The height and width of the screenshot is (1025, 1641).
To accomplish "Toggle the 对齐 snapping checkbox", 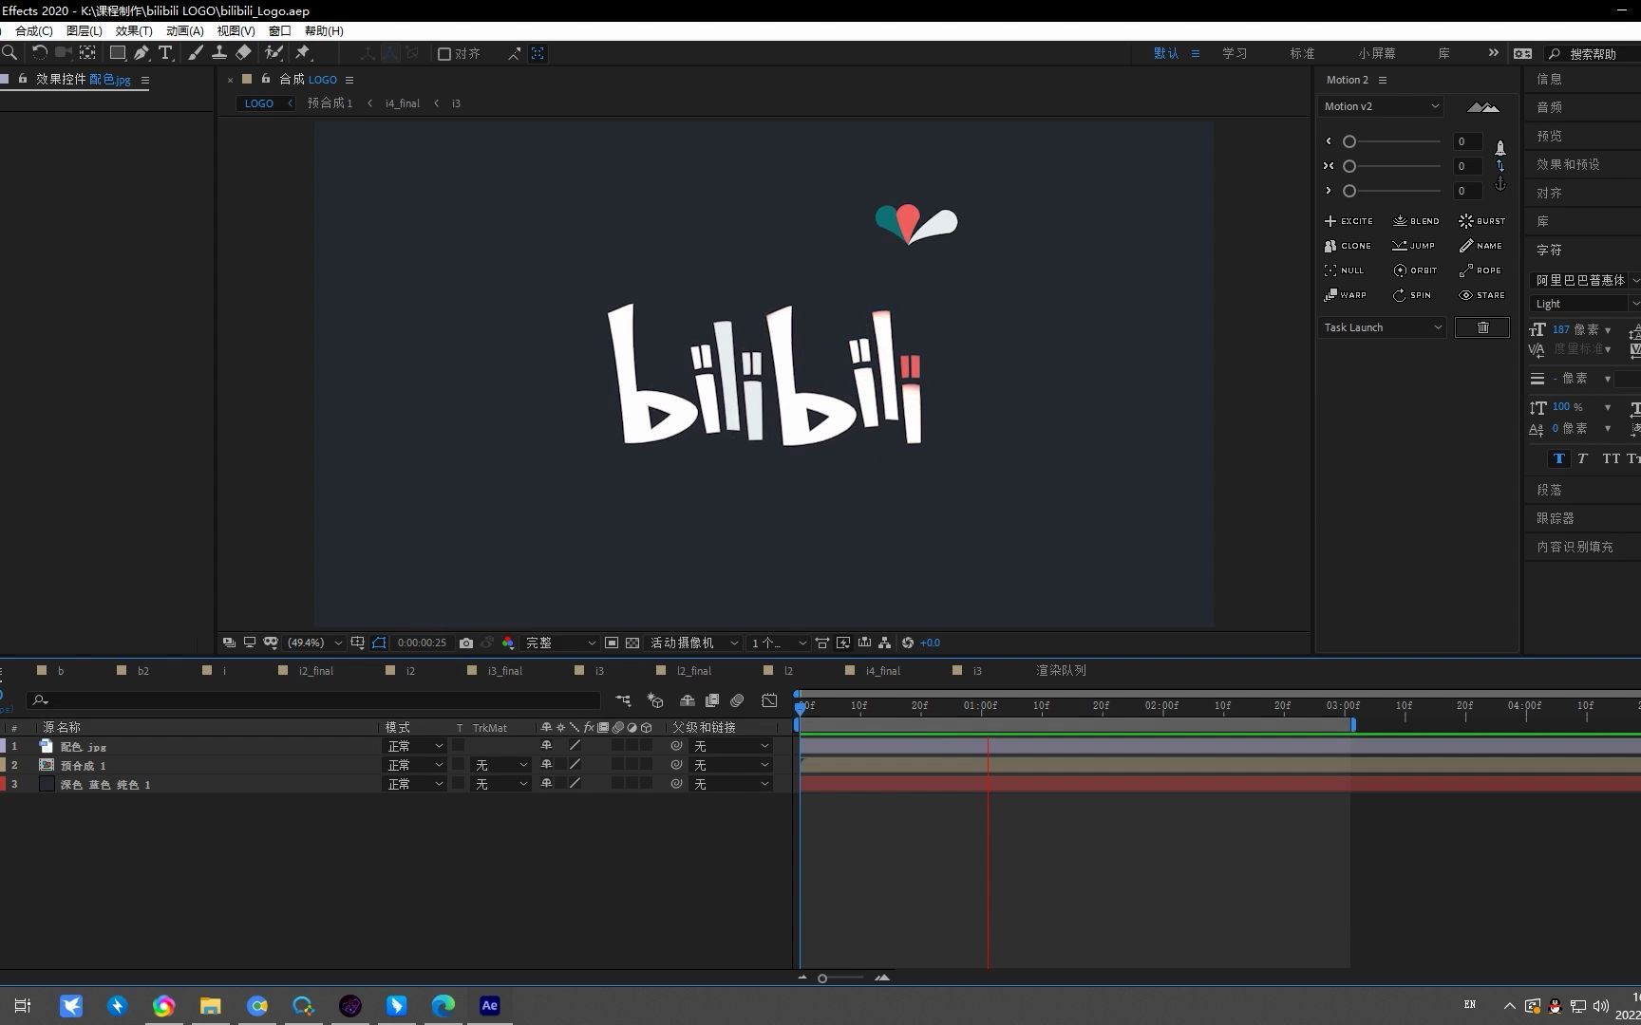I will 443,54.
